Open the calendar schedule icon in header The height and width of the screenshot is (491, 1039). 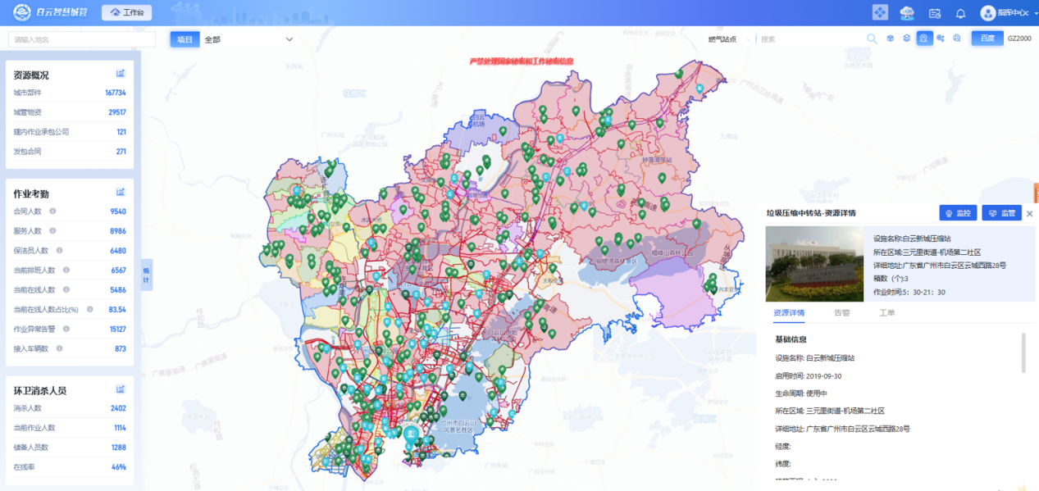click(x=934, y=13)
